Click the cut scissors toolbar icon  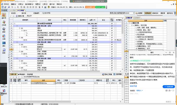point(15,7)
